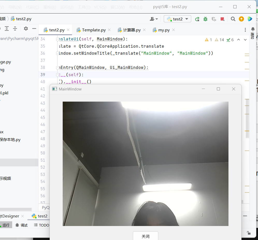Go to previous highlighted problem arrow

click(x=239, y=40)
